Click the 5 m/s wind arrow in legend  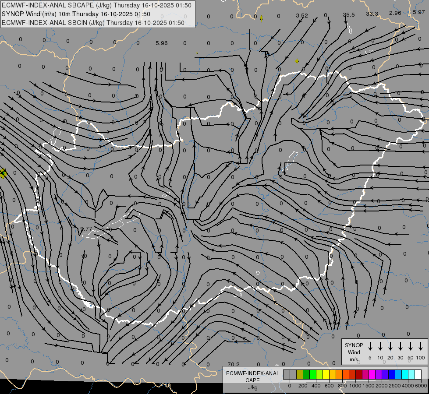coord(370,346)
